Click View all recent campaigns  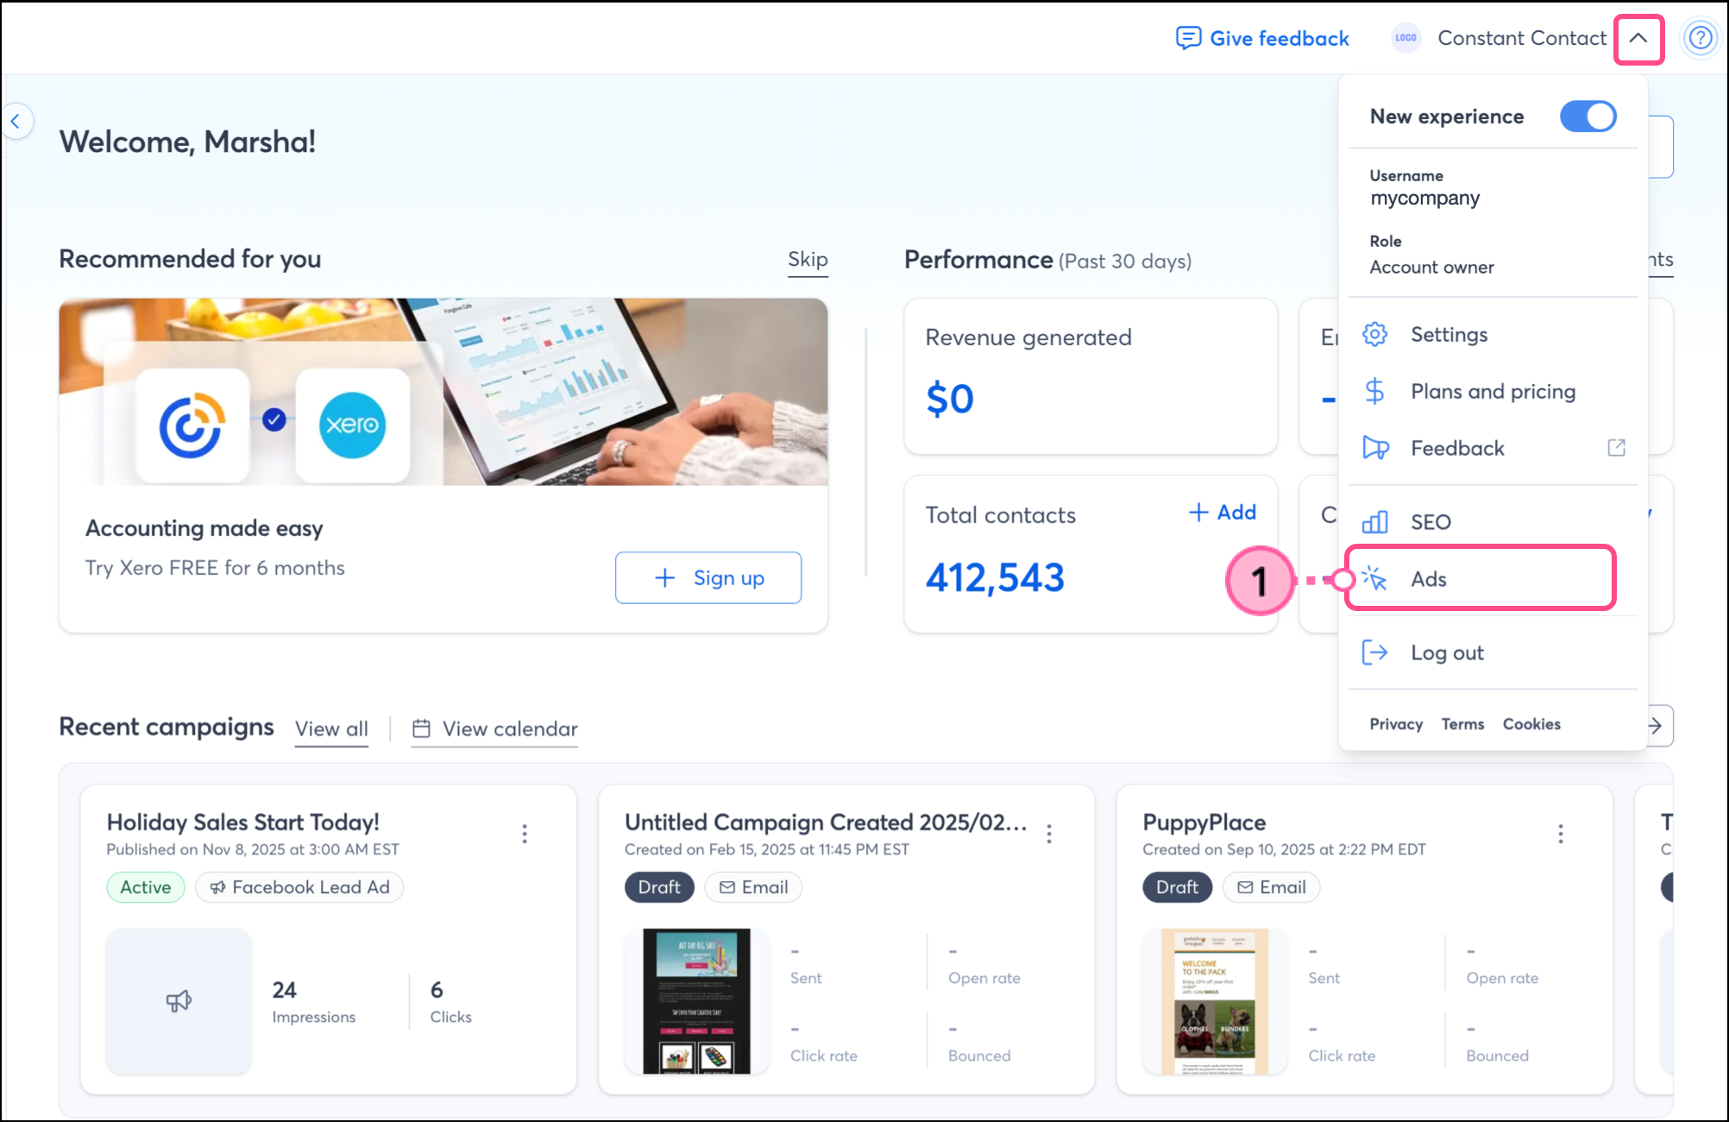pos(331,728)
